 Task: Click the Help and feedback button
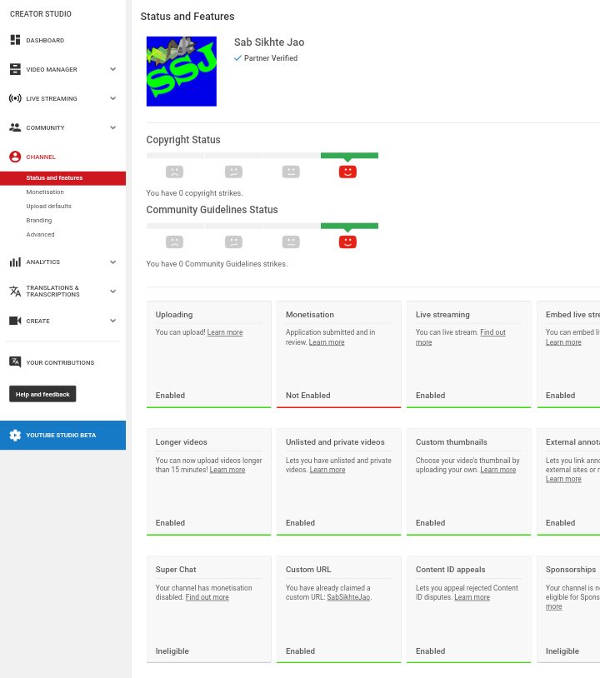click(x=42, y=394)
